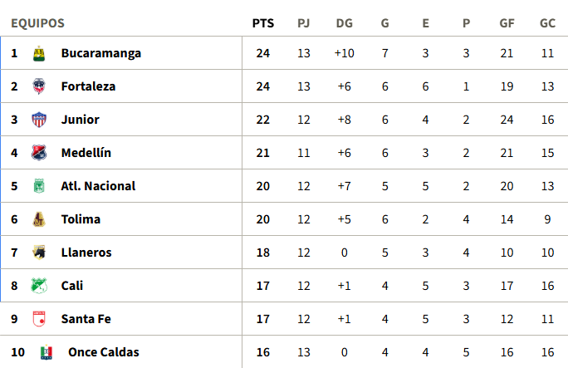Viewport: 568px width, 368px height.
Task: Click the Llaneros team crest
Action: (x=38, y=253)
